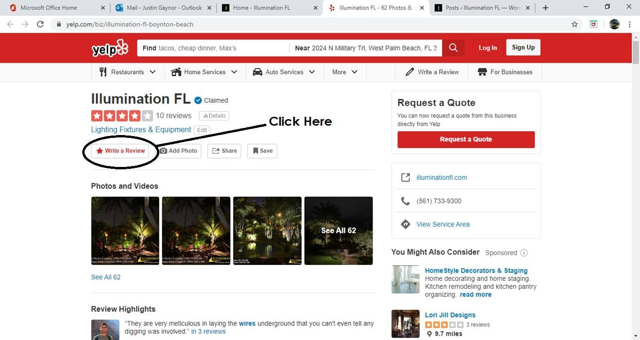The width and height of the screenshot is (640, 340).
Task: Click the 10 reviews text
Action: [x=173, y=115]
